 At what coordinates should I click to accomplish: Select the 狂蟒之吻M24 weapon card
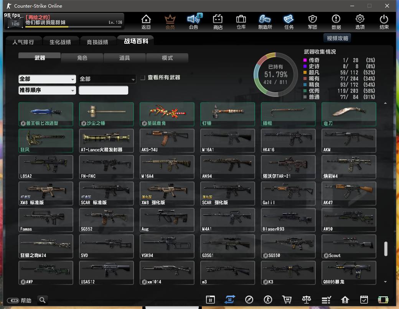(x=46, y=246)
